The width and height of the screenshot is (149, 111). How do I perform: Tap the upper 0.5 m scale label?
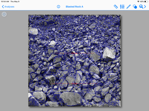(74, 53)
